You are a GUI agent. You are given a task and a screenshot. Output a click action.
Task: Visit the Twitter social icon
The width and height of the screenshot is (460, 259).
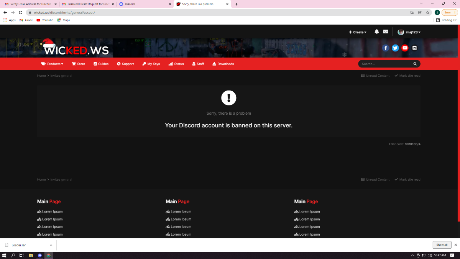[395, 48]
